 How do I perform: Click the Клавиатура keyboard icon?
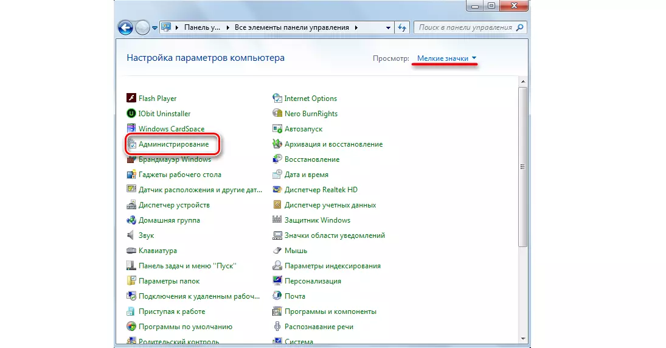[131, 251]
